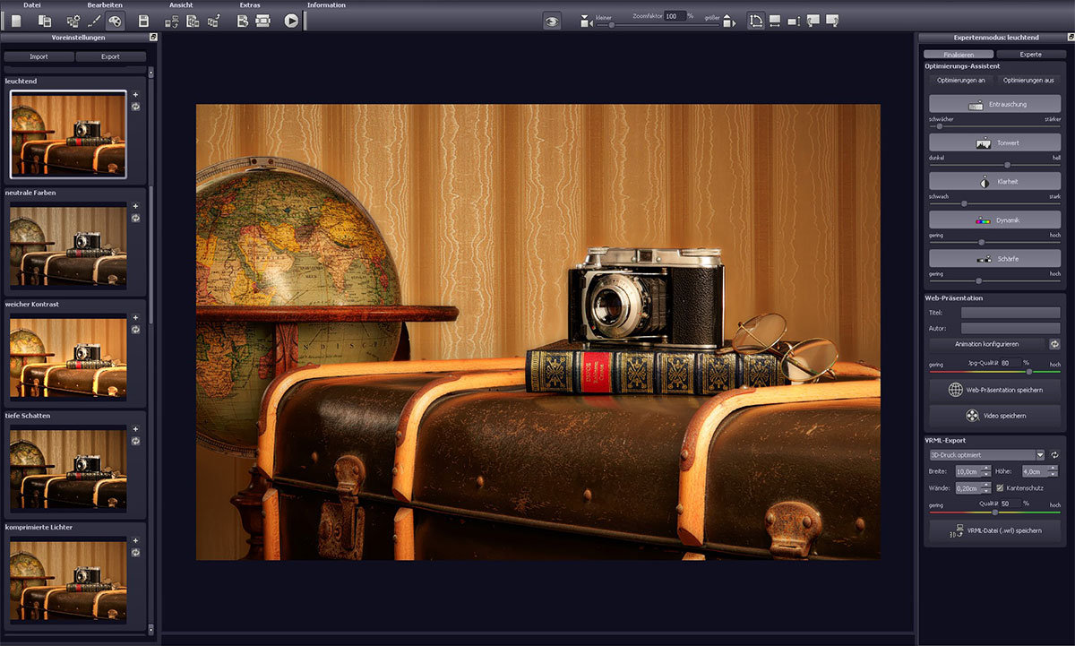Disable optimizations with Optimierungen aus
This screenshot has height=646, width=1075.
[x=1028, y=80]
